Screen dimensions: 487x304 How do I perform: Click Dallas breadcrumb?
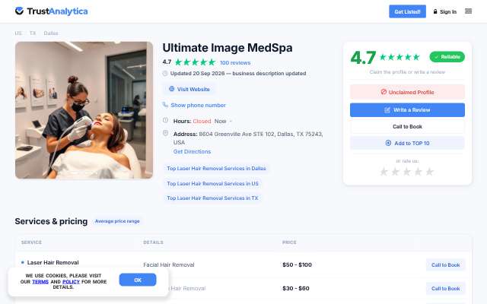pos(51,33)
